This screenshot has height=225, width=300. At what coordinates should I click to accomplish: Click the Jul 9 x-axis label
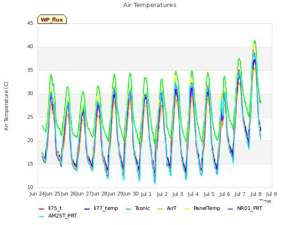click(271, 194)
